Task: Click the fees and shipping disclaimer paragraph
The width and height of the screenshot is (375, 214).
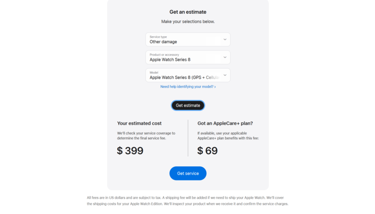Action: [188, 201]
